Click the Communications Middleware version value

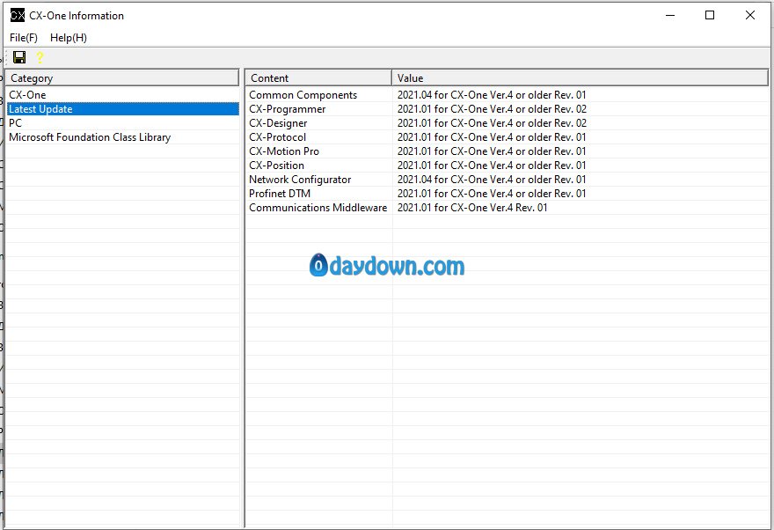click(472, 208)
